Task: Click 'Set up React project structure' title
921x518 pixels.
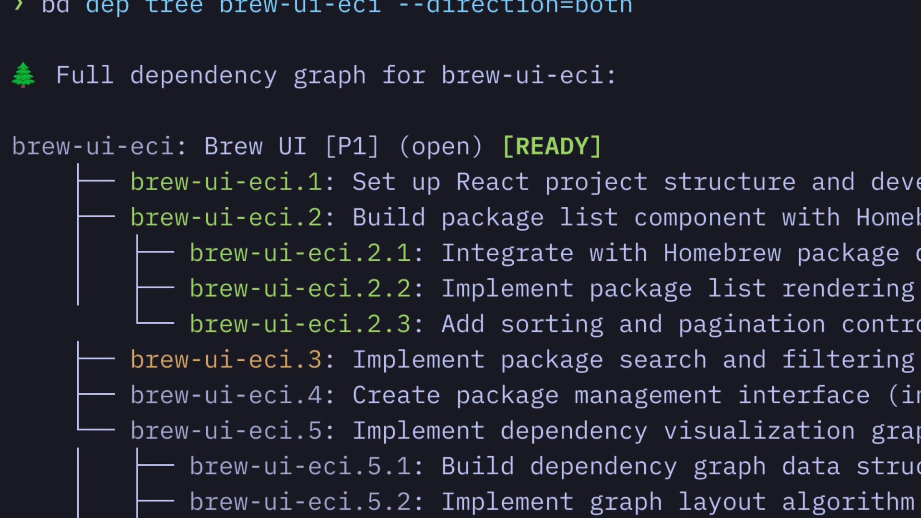Action: click(x=574, y=183)
